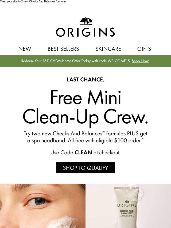Click the Origins tree logo icon
Screen dimensions: 171x228
tap(86, 21)
